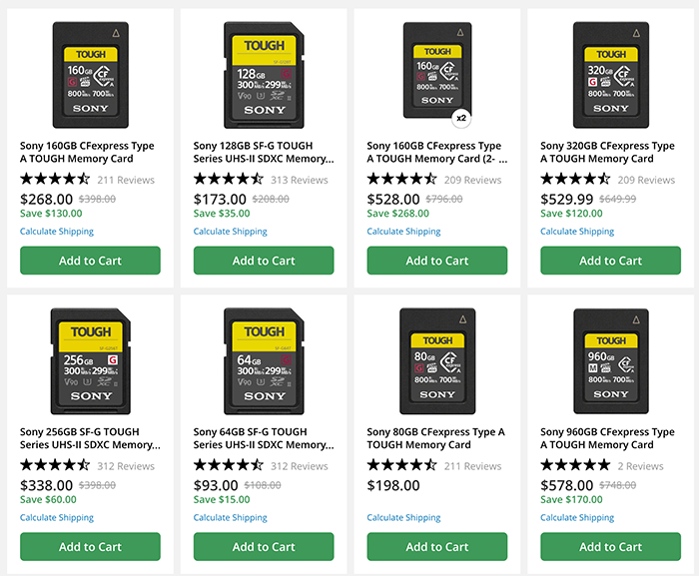Click the 'Save $130.00' text
This screenshot has width=699, height=576.
(x=51, y=214)
